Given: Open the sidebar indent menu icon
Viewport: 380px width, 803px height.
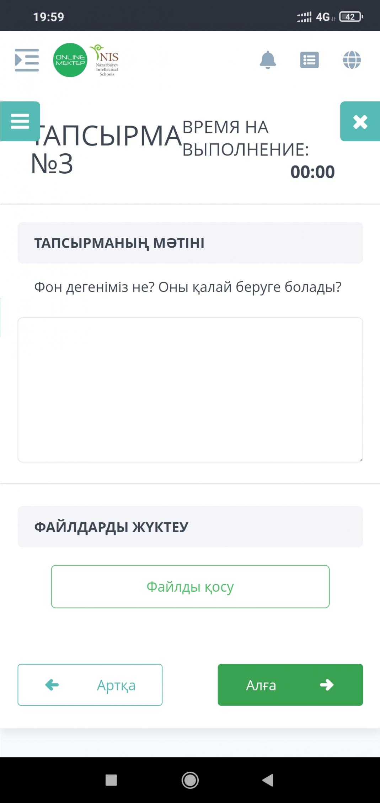Looking at the screenshot, I should [27, 60].
